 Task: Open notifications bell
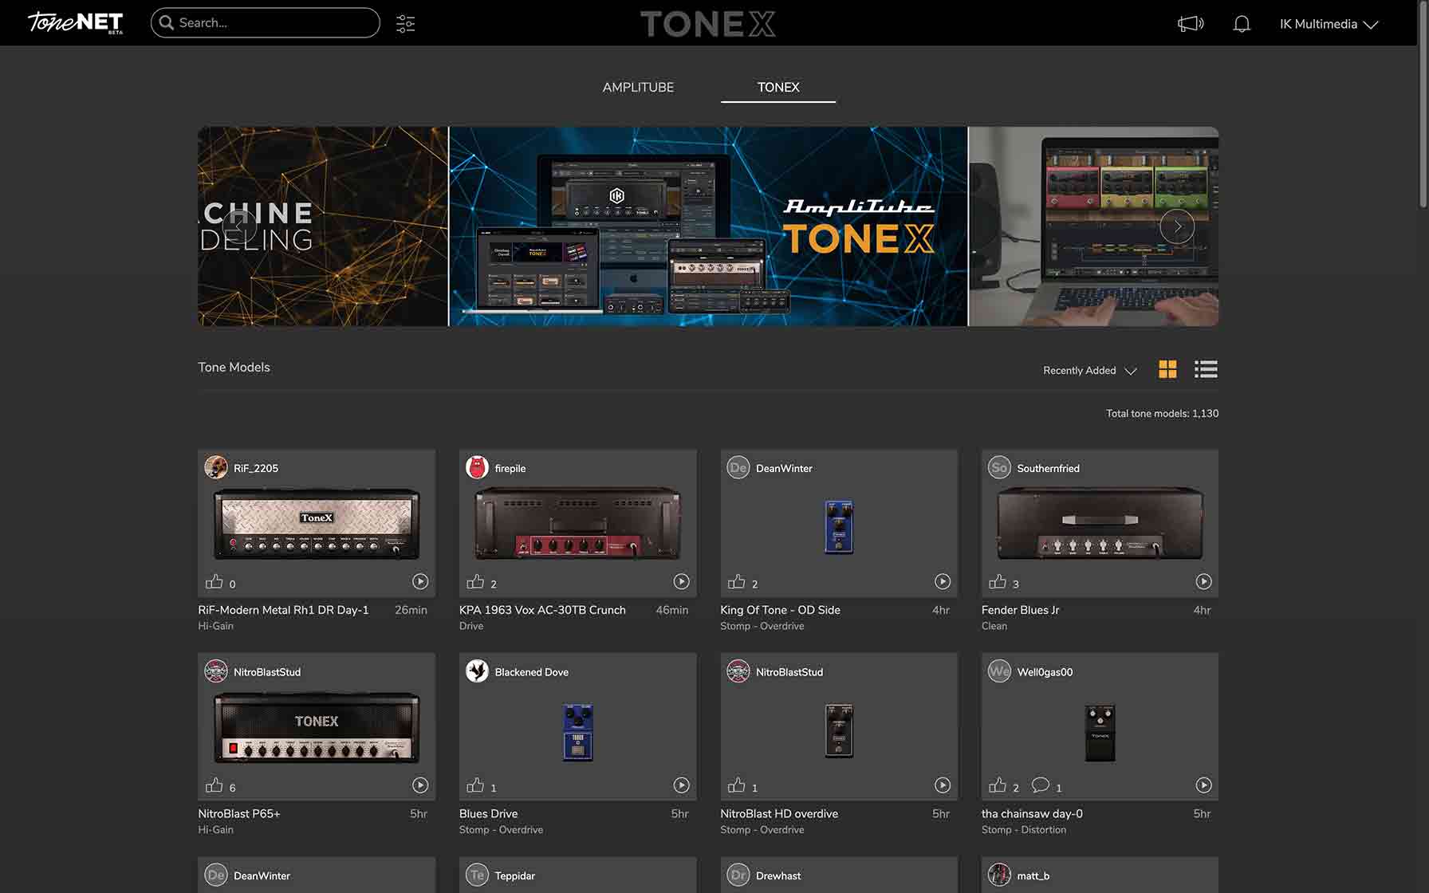click(x=1242, y=24)
